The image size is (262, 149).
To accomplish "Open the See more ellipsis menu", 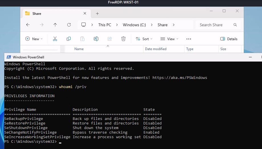I will (188, 39).
